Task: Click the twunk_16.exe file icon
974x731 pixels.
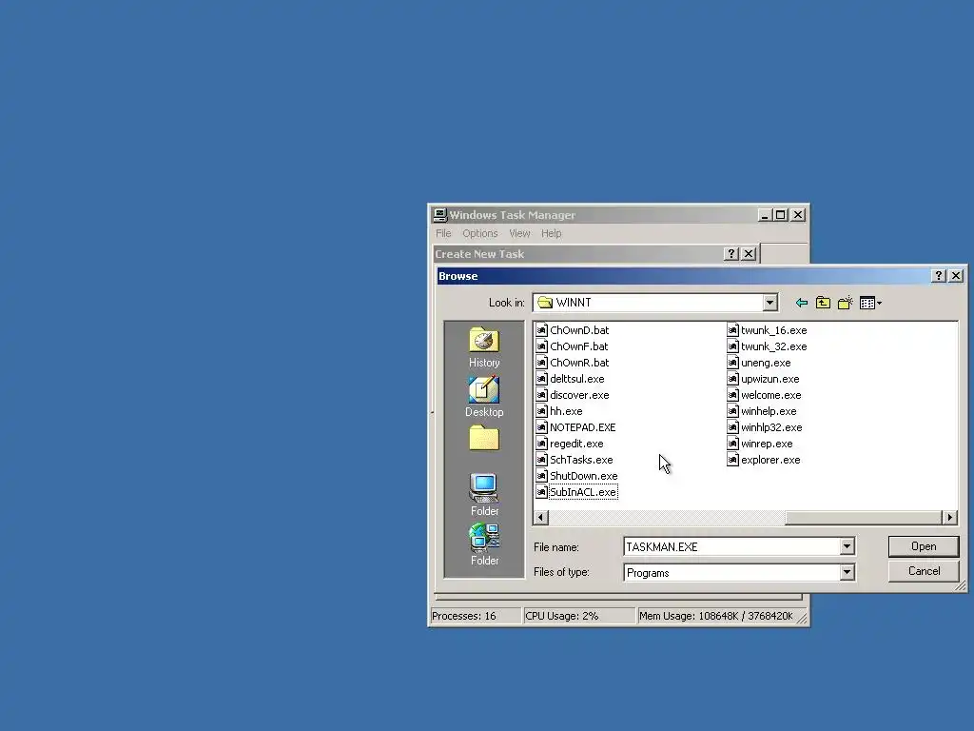Action: point(733,330)
